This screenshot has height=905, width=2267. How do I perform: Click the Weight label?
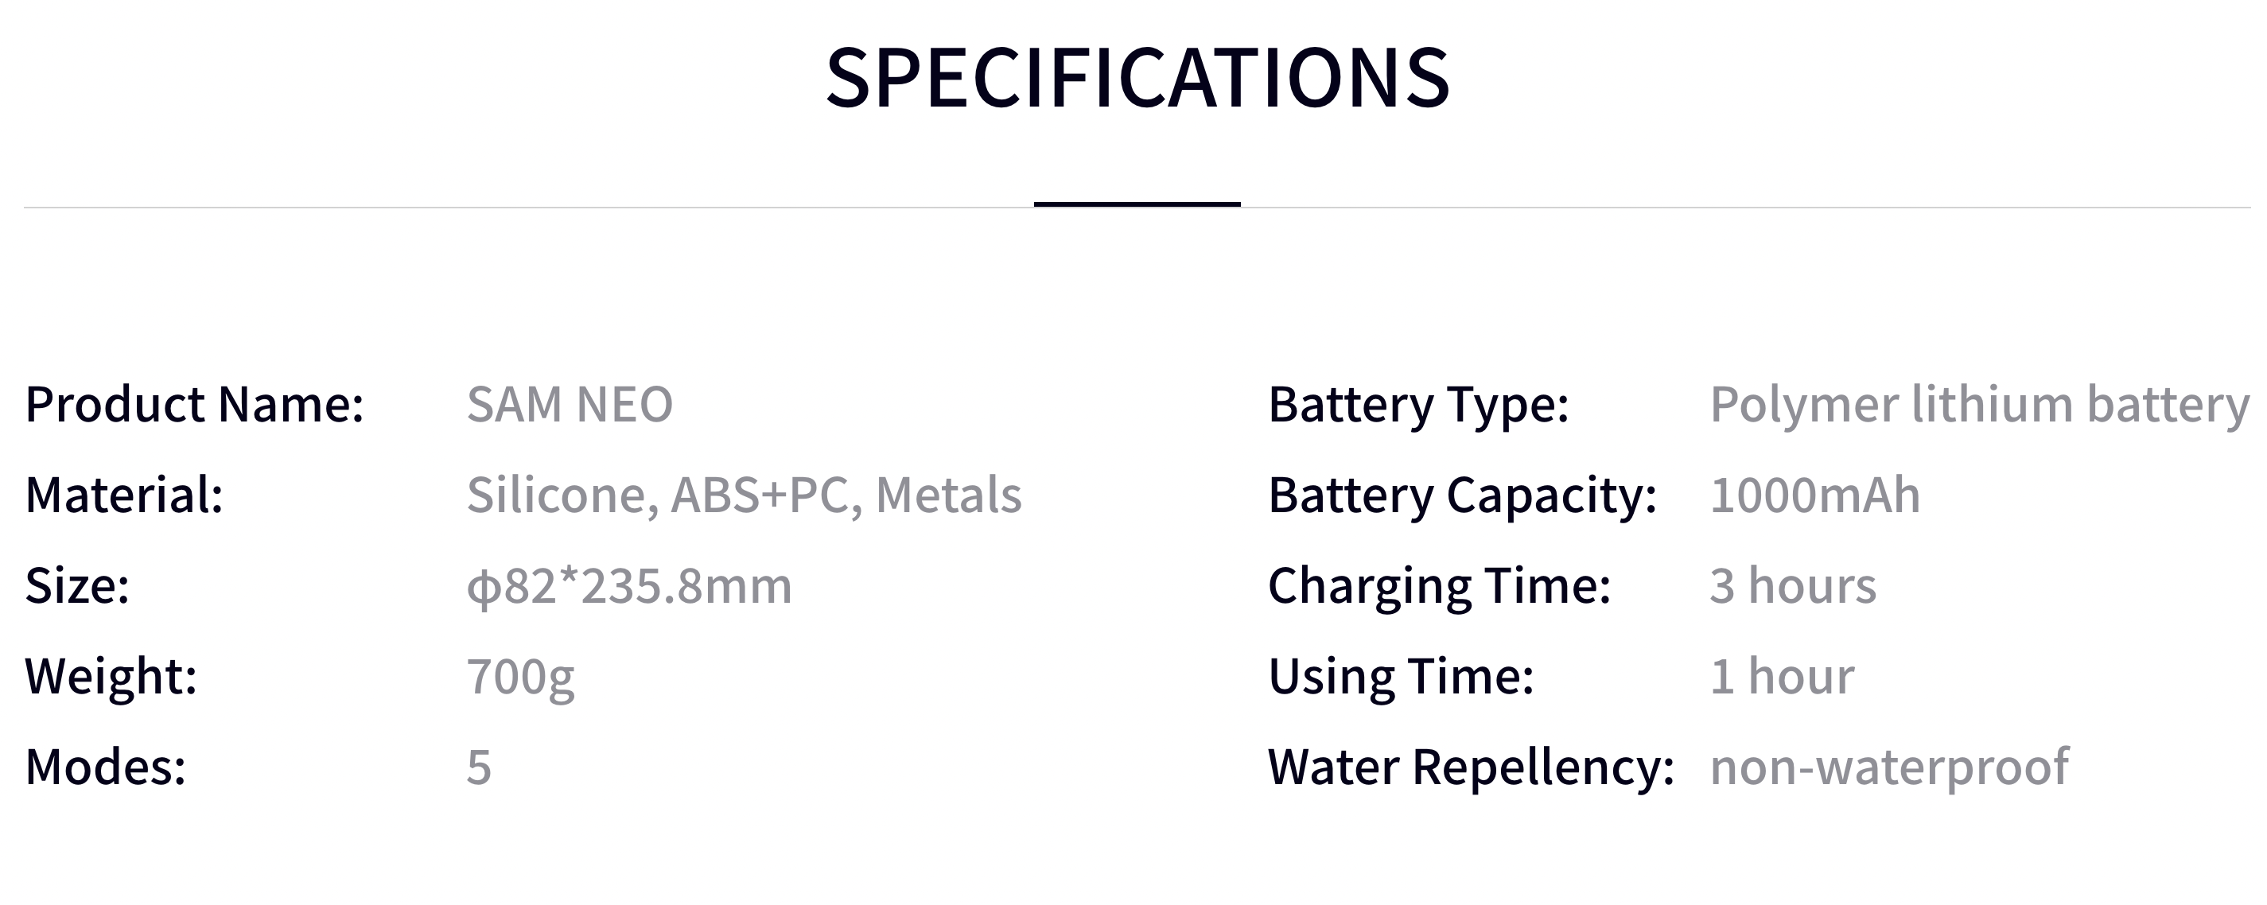coord(111,676)
